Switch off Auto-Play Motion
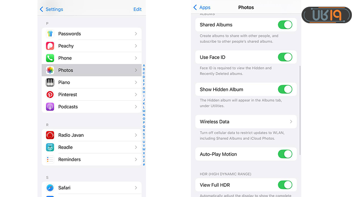 point(285,154)
